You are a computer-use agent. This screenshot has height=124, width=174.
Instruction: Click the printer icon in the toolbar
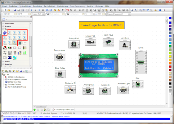click(19, 10)
